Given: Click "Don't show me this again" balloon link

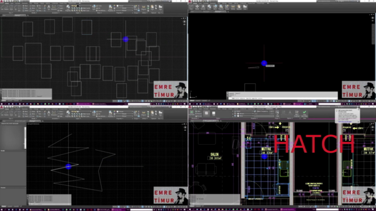Looking at the screenshot, I should 345,121.
